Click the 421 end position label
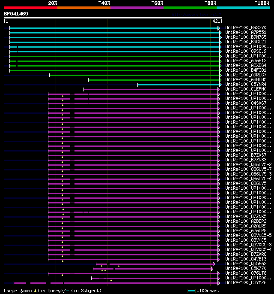The height and width of the screenshot is (294, 274). tap(216, 21)
